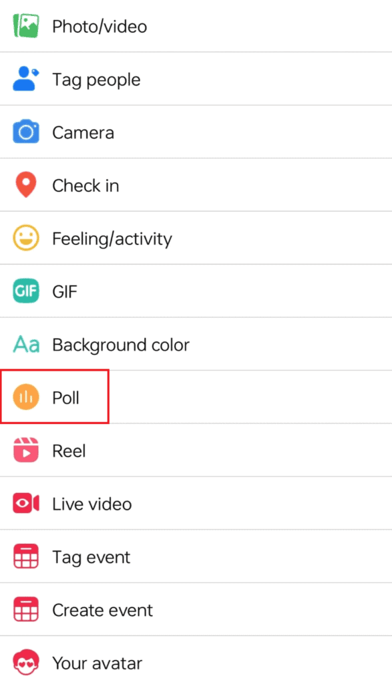Open Create event
Screen dimensions: 392x684
[x=102, y=610]
